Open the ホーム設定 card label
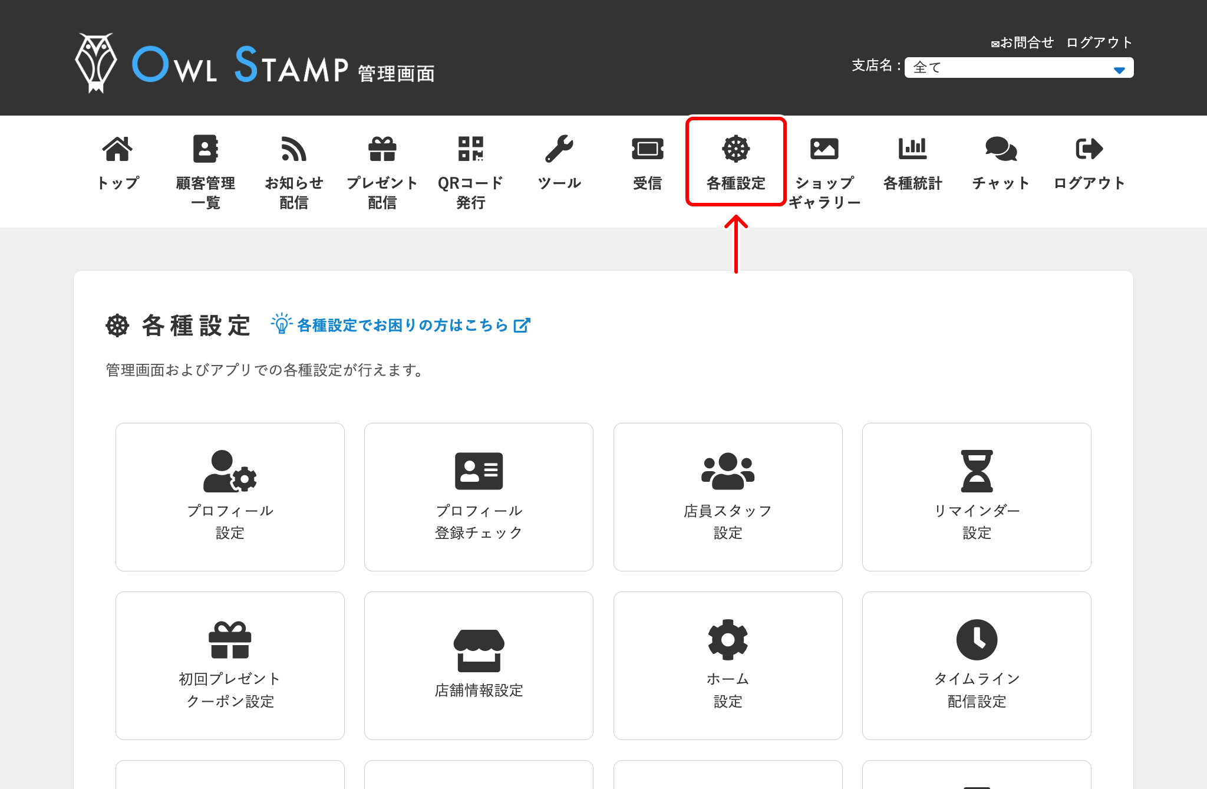The height and width of the screenshot is (789, 1207). click(728, 691)
